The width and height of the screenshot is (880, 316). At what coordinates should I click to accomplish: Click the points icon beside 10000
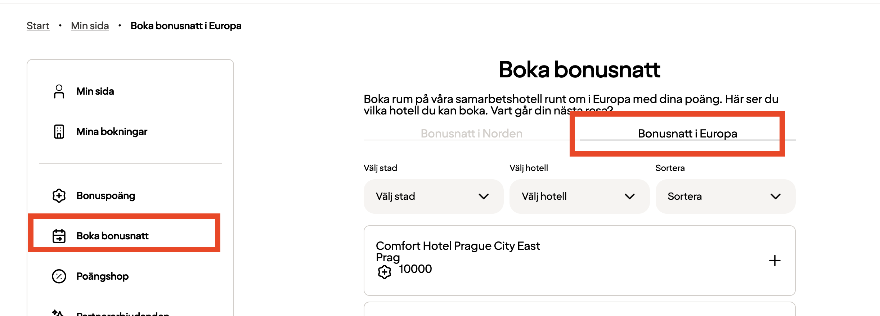[x=385, y=272]
